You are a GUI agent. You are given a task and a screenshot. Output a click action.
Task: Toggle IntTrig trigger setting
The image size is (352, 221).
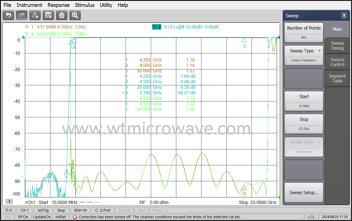(x=43, y=210)
